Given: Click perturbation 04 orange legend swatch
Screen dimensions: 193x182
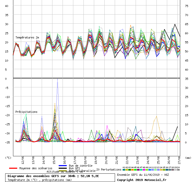Looking at the screenshot, I should (x=132, y=170).
